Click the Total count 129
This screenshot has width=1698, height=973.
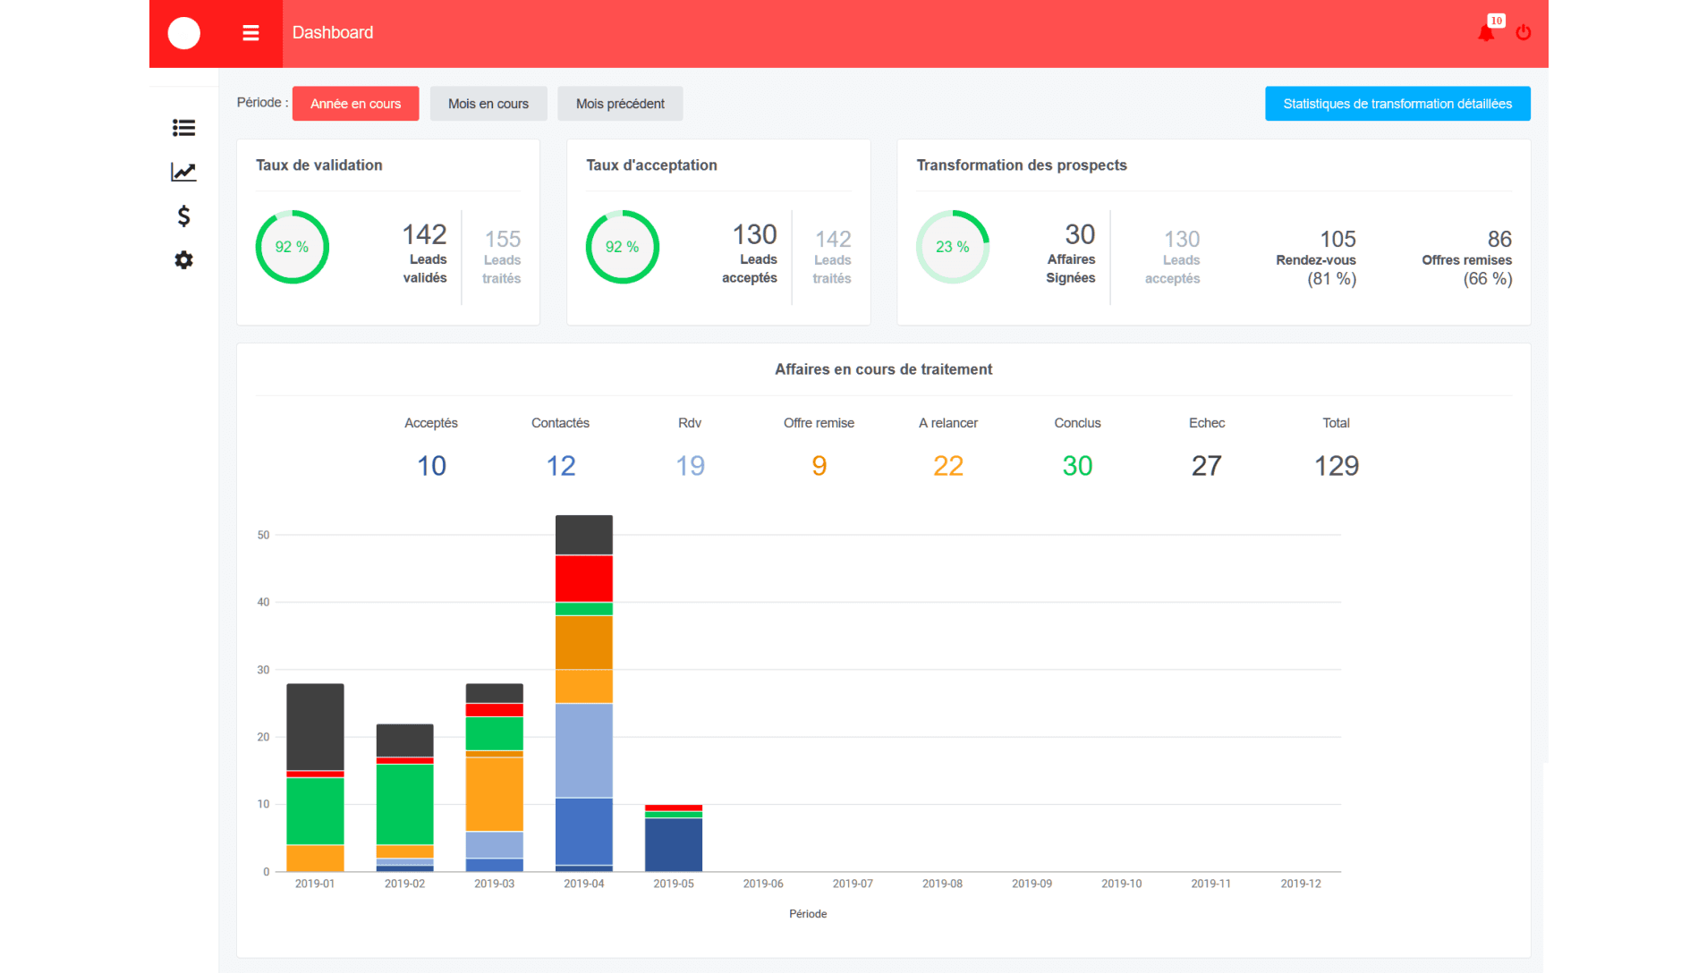tap(1337, 466)
